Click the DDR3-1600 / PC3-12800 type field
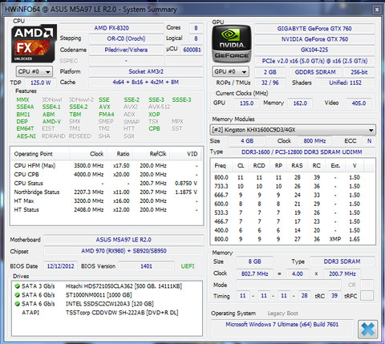 pos(302,152)
